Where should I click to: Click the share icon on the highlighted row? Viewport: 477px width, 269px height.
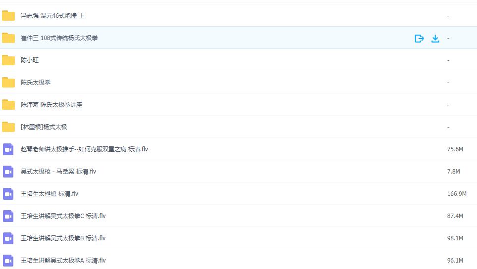click(x=419, y=38)
